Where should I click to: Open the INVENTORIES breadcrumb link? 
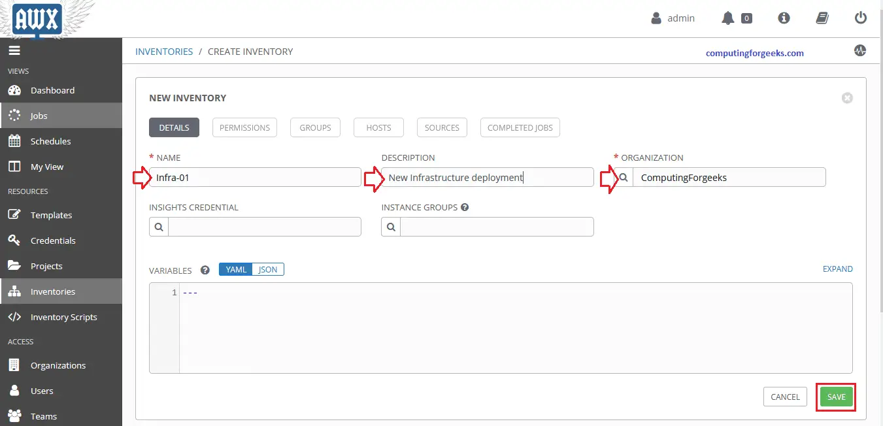point(163,51)
